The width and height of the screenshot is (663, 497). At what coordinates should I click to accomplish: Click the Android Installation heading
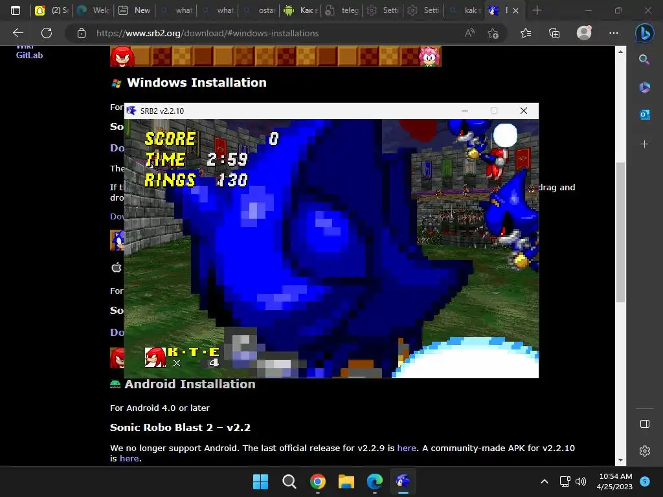[x=190, y=384]
